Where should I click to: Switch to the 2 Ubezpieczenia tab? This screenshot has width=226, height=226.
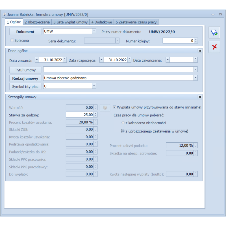tap(37, 22)
